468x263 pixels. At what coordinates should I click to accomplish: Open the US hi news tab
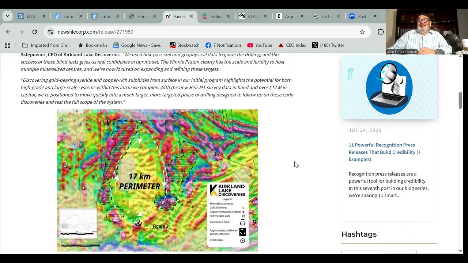[x=326, y=16]
